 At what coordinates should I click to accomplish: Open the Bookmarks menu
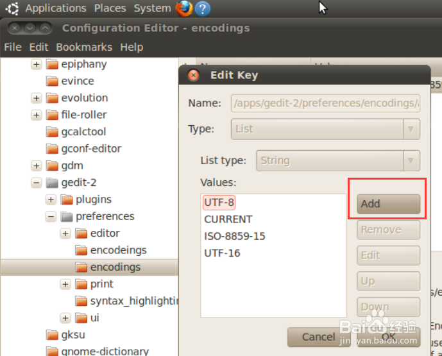[84, 47]
